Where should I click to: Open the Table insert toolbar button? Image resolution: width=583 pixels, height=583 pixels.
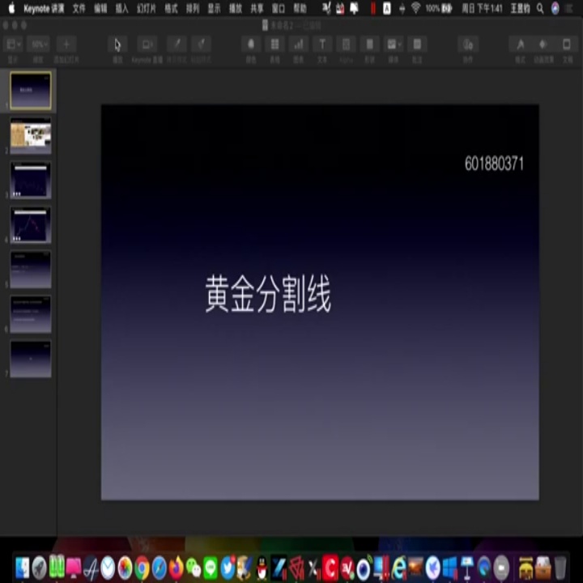(x=274, y=45)
